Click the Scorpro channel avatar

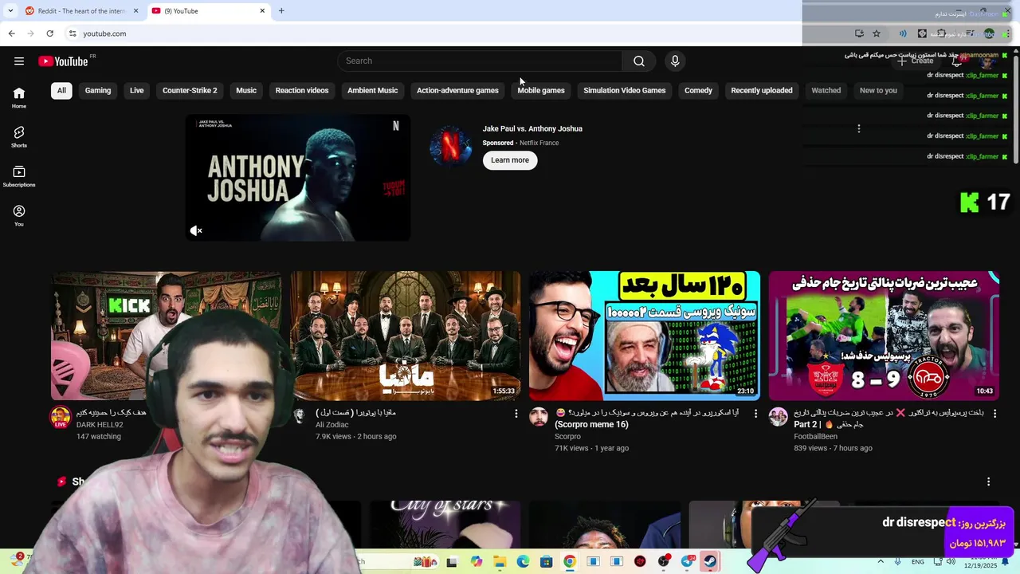(539, 417)
